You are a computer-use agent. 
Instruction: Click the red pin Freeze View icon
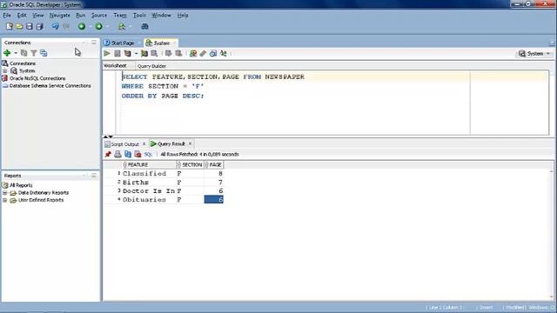tap(108, 154)
